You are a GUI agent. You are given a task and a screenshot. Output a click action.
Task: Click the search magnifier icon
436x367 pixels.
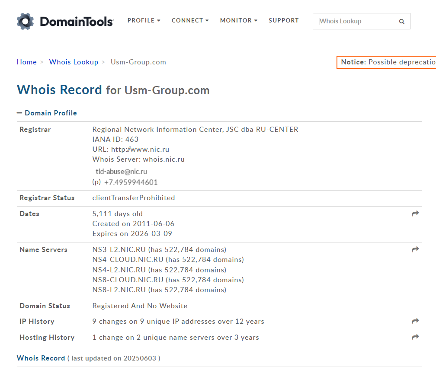pyautogui.click(x=401, y=21)
